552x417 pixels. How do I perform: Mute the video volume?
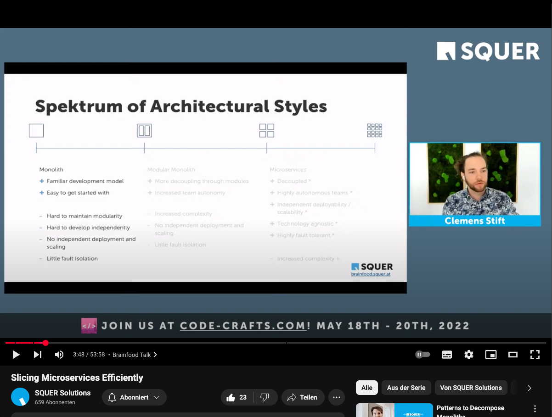click(59, 354)
